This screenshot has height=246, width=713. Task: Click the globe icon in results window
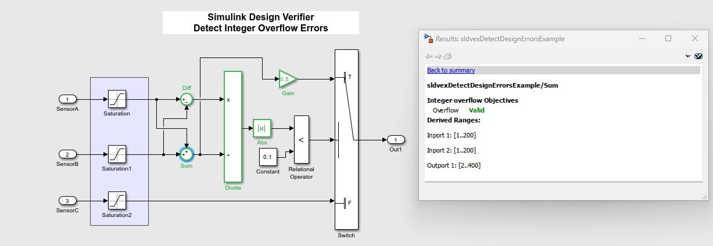(698, 56)
